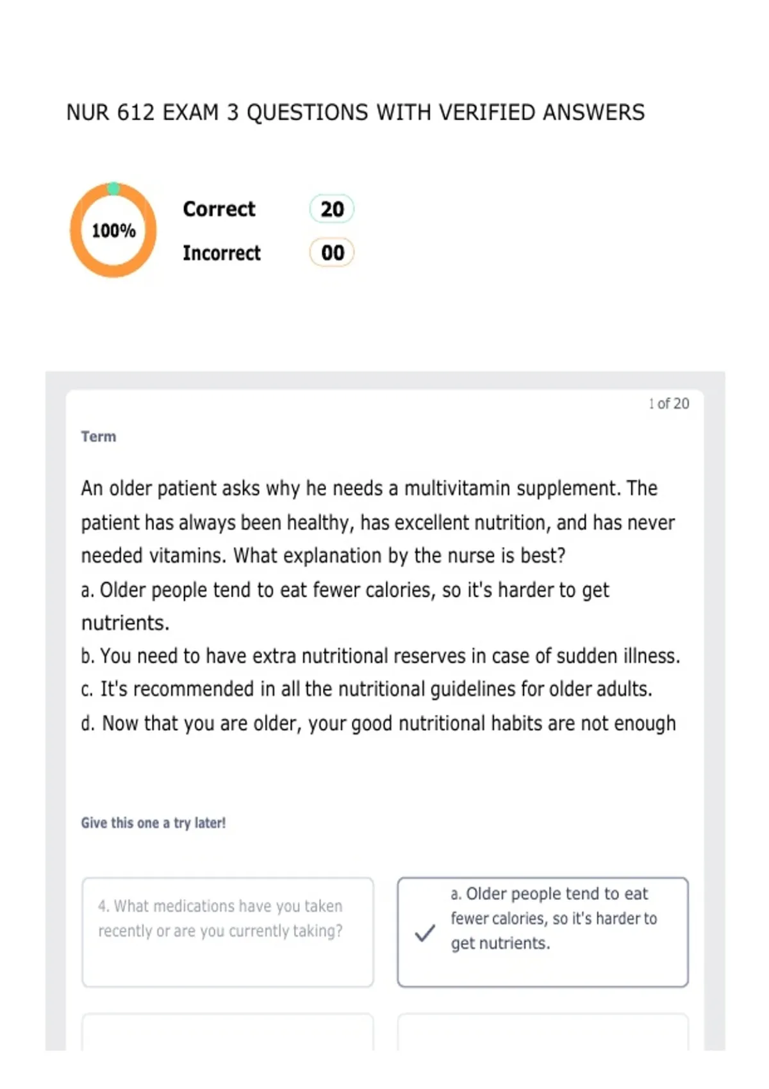Viewport: 769px width, 1089px height.
Task: Click the 'Incorrect' label
Action: 222,253
